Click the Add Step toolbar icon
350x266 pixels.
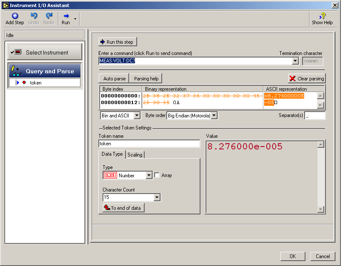(15, 16)
